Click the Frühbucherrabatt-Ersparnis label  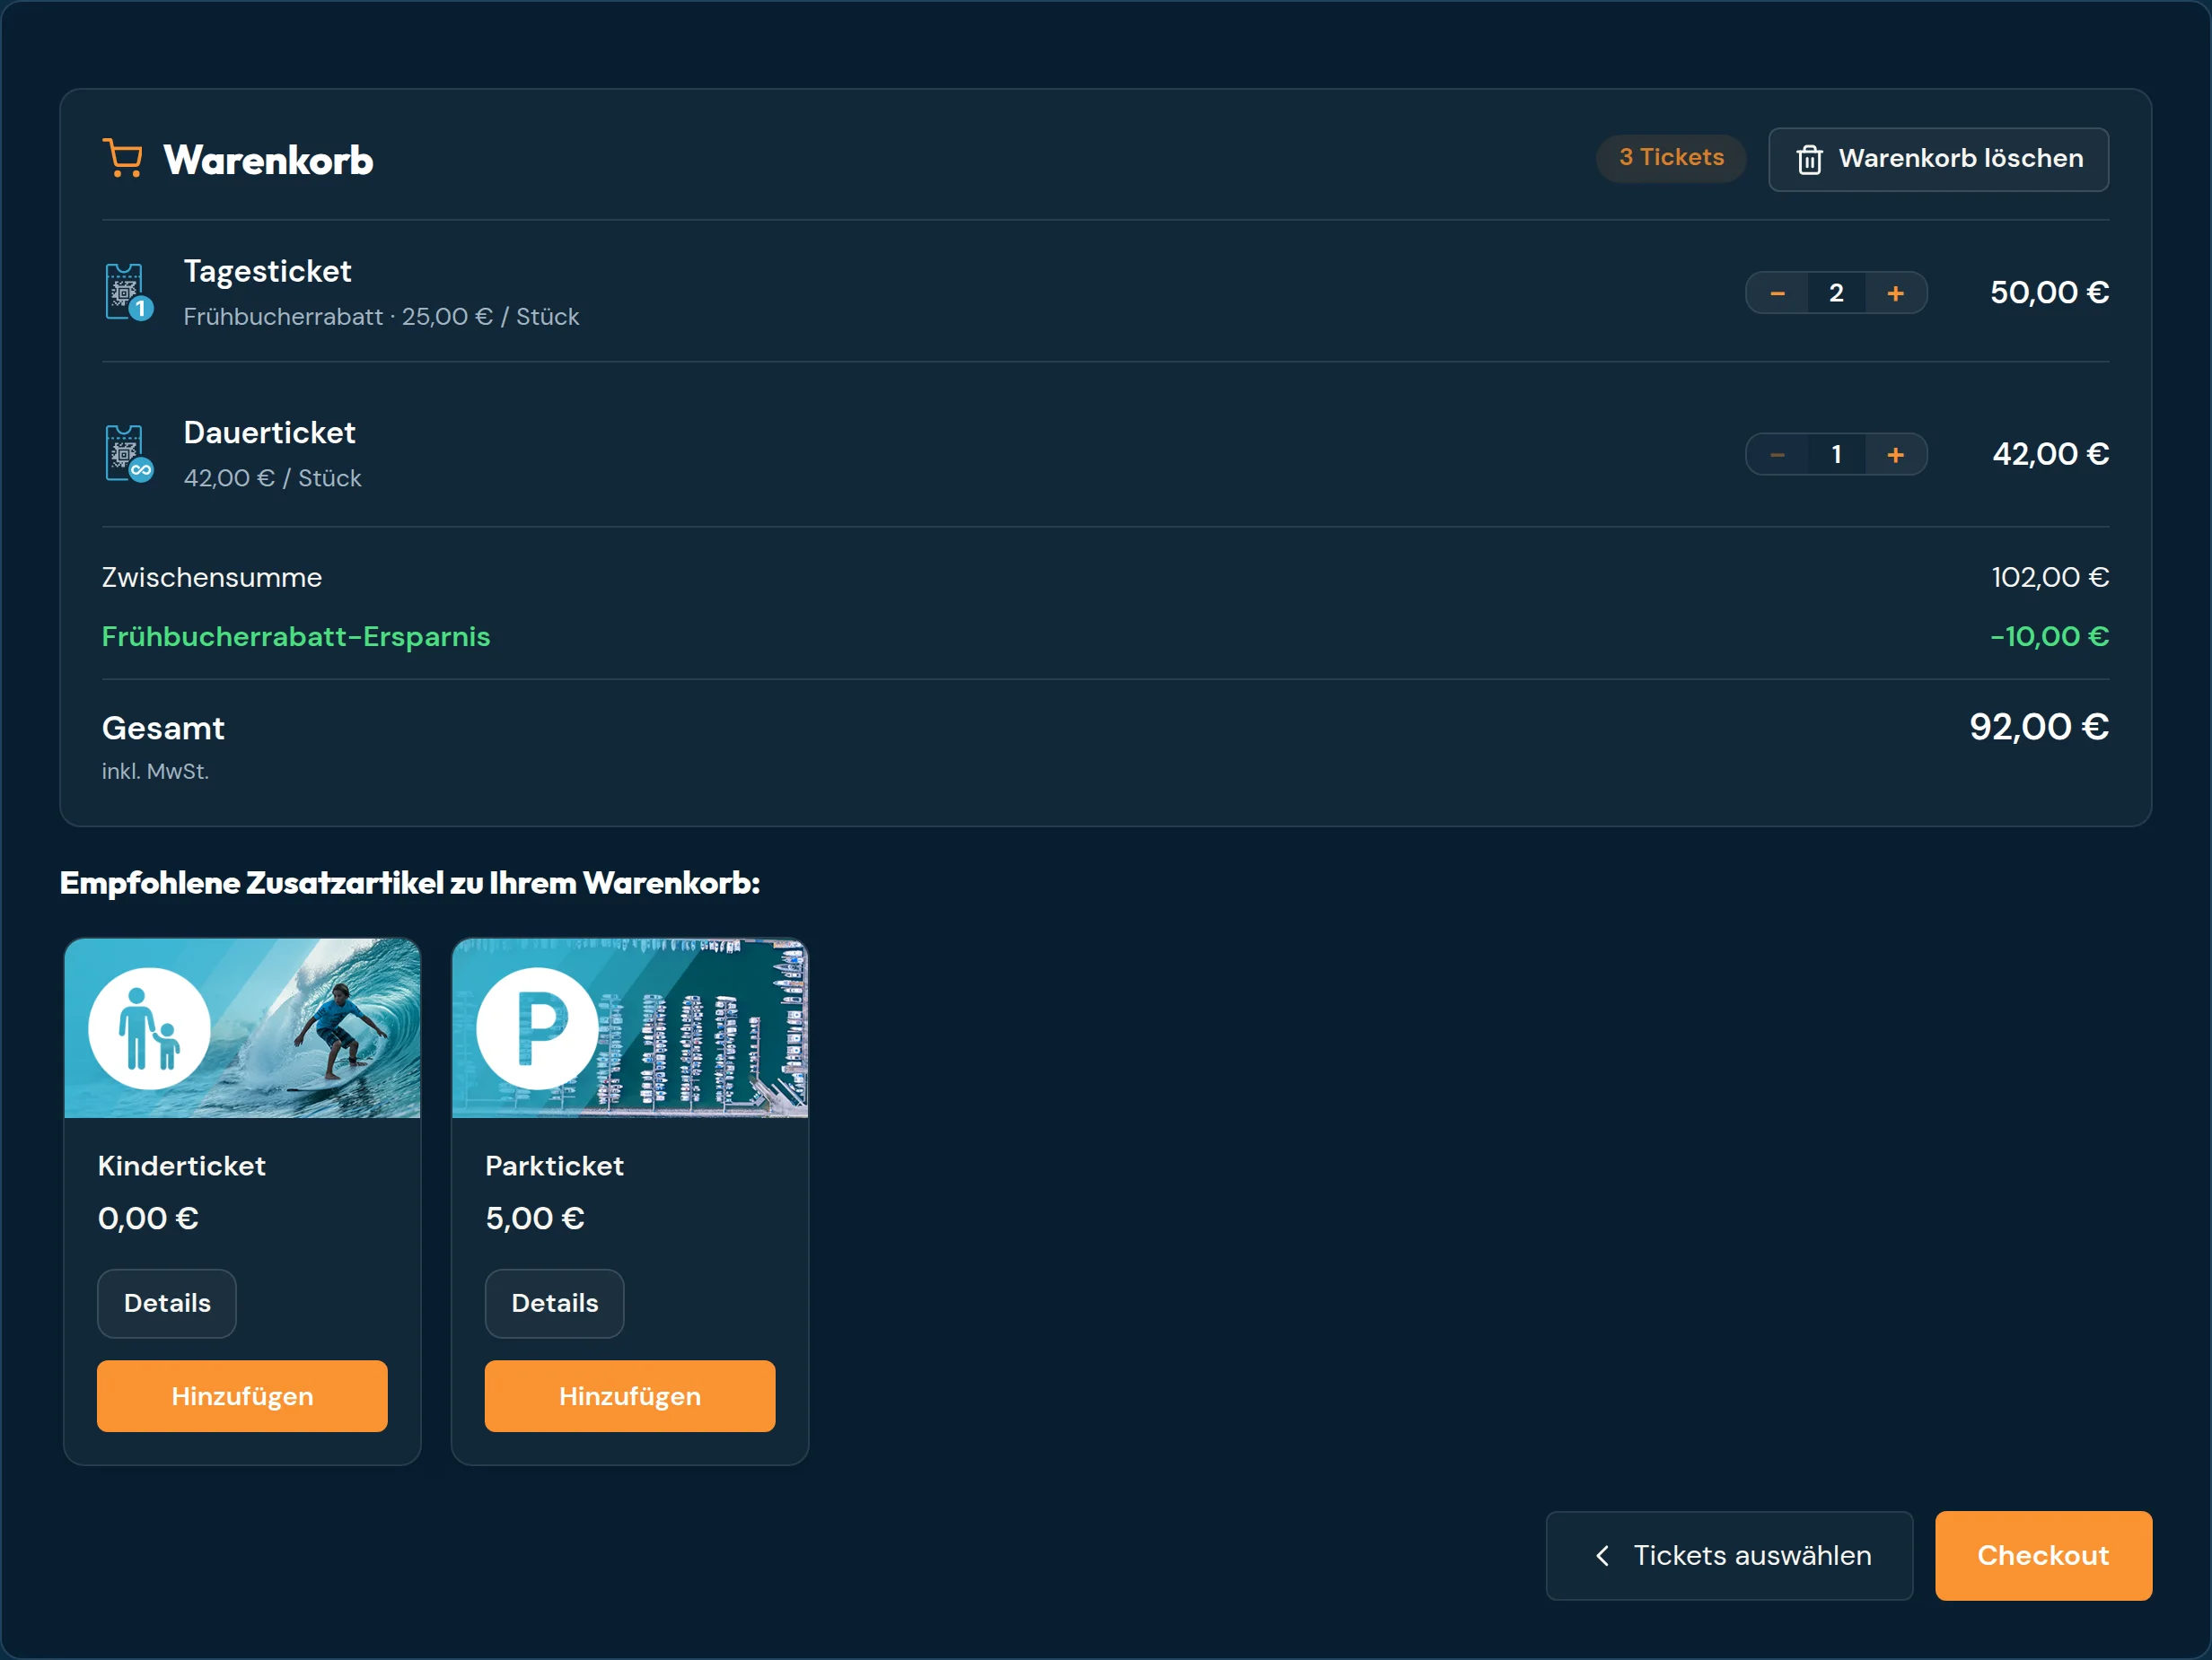[x=296, y=636]
